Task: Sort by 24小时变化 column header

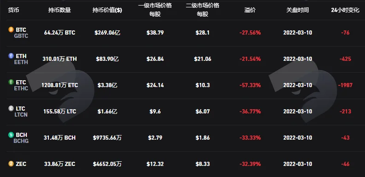Action: tap(345, 10)
